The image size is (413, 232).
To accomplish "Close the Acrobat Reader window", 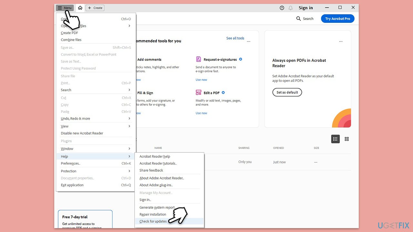I will [353, 7].
